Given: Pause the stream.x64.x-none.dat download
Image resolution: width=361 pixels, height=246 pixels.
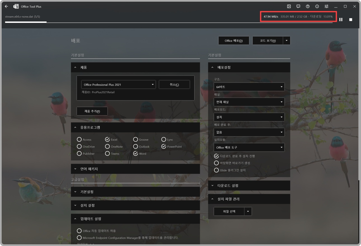Looking at the screenshot, I should tap(341, 20).
